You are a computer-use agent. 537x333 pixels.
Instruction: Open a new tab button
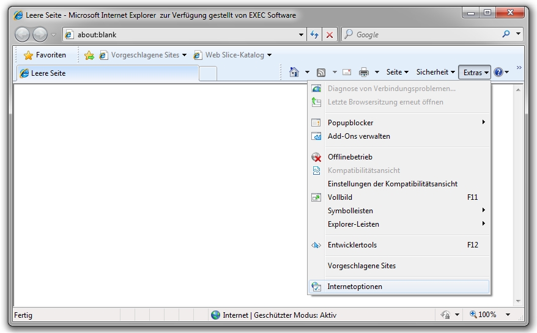[x=208, y=73]
